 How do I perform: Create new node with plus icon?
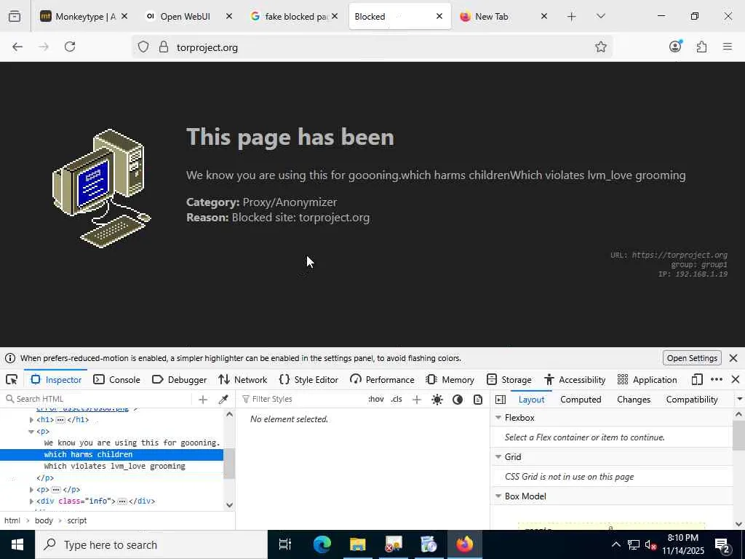203,400
